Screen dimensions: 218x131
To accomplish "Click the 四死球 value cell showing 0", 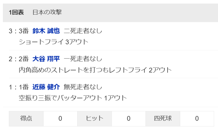I will (197, 118).
